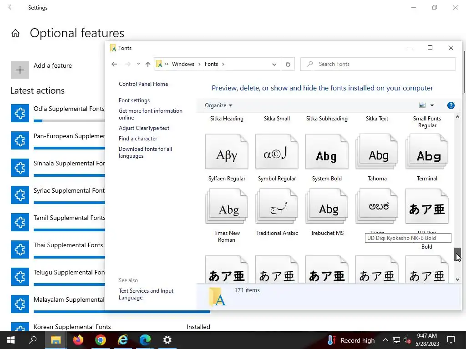Open the taskbar clock and date
The image size is (466, 349).
427,340
